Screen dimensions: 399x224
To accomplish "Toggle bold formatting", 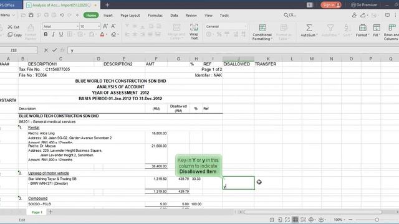I will (x=46, y=34).
